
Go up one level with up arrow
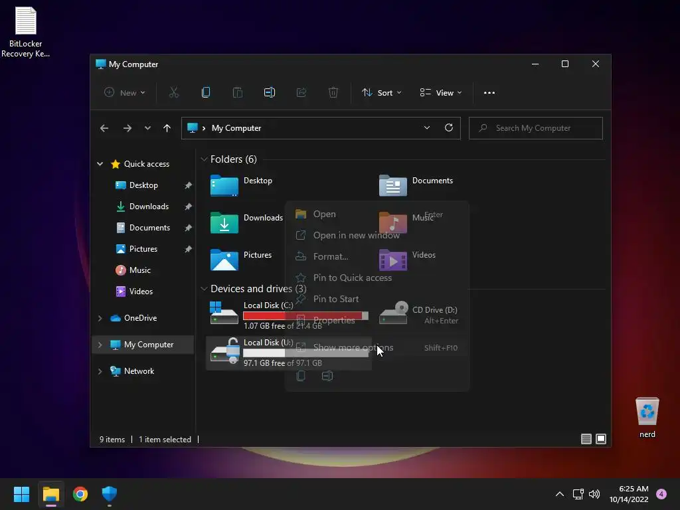point(167,128)
